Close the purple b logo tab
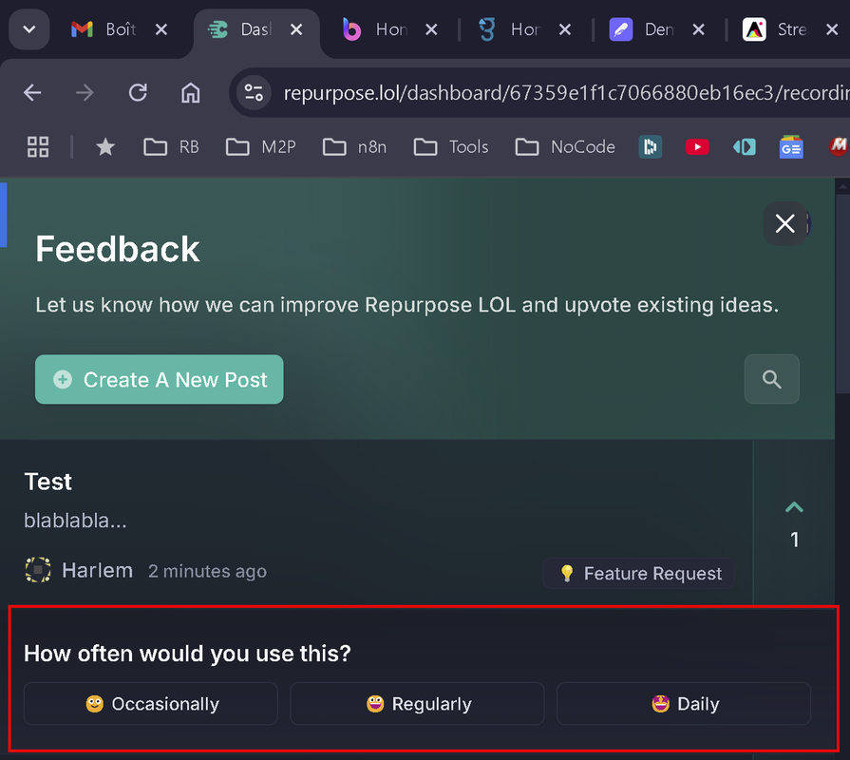Screen dimensions: 850x760 pyautogui.click(x=431, y=29)
